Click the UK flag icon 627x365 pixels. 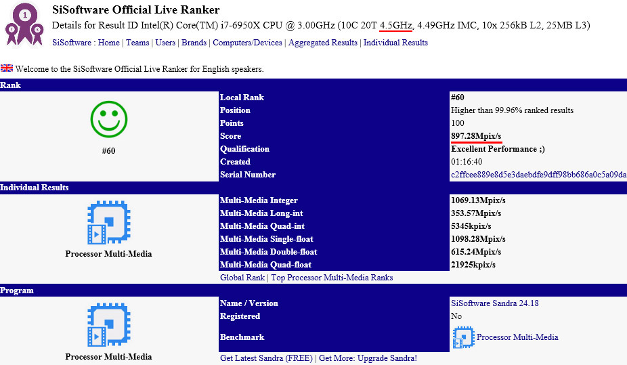(6, 68)
